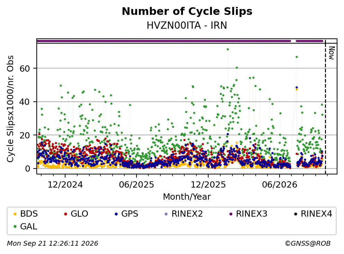Click the RINEX3 purple legend marker

pos(231,214)
